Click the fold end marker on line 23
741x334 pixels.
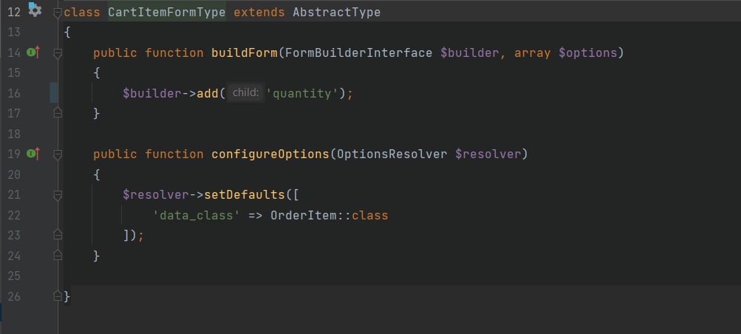[x=58, y=234]
